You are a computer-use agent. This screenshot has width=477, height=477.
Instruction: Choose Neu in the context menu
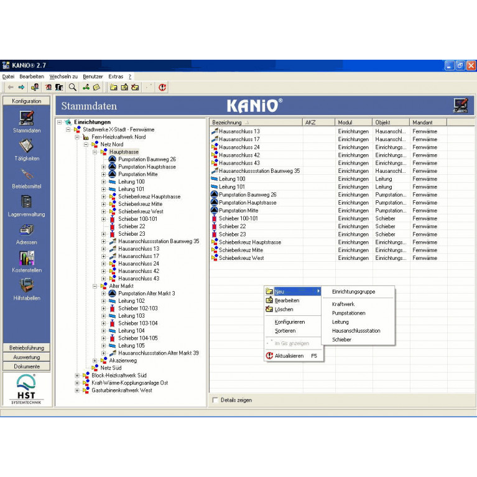point(293,292)
